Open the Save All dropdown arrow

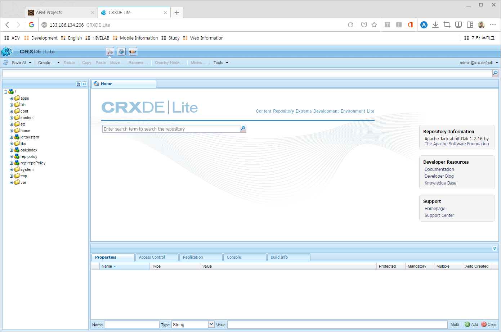click(30, 63)
